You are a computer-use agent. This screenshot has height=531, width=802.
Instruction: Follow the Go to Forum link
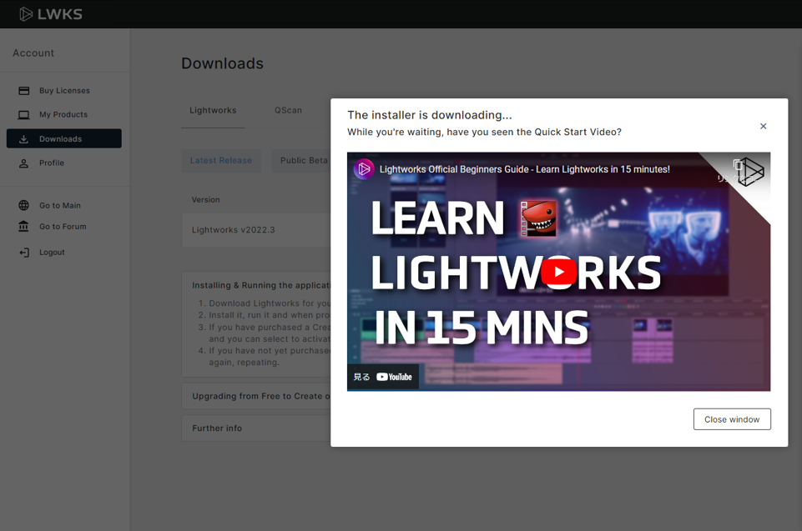[x=64, y=226]
